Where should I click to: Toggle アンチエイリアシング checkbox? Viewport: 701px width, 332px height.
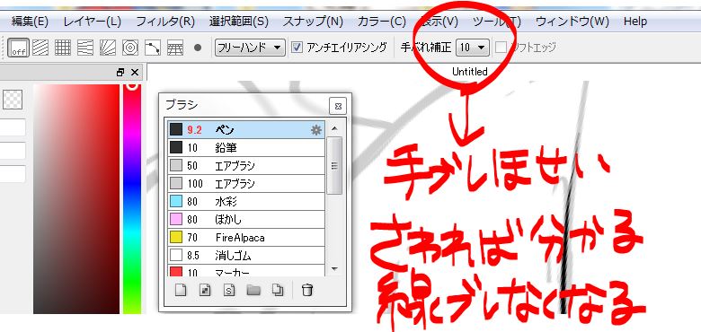click(x=297, y=48)
